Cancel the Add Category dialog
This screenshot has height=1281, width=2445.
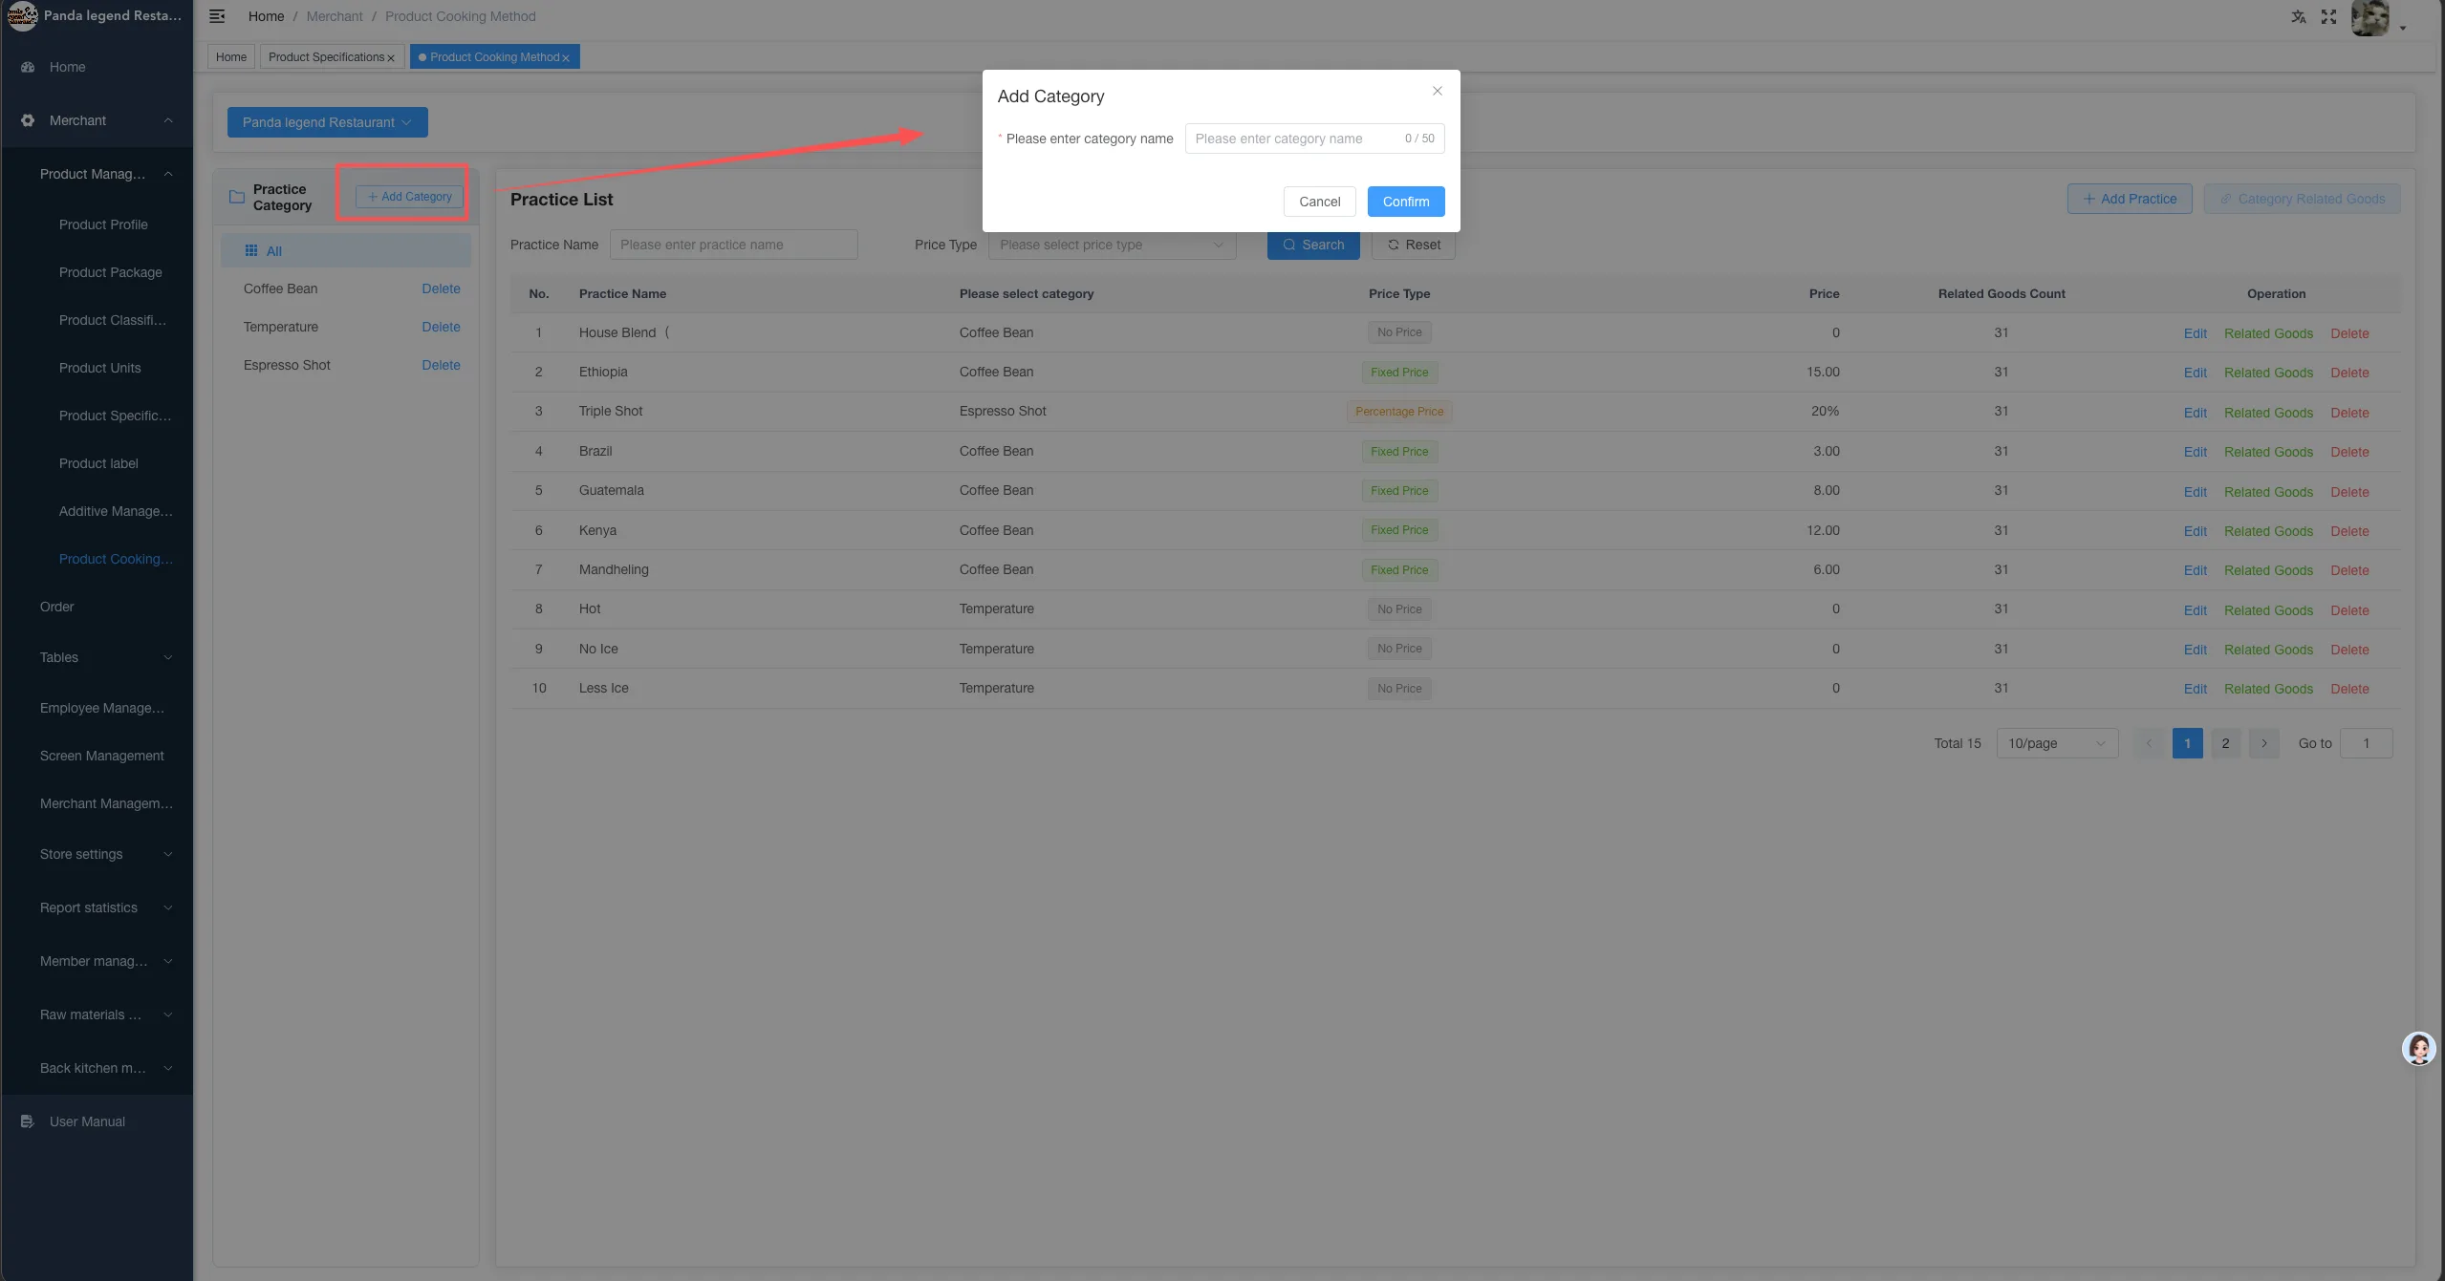(1319, 202)
